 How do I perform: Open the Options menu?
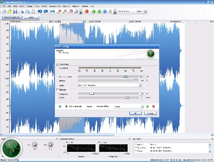point(85,6)
